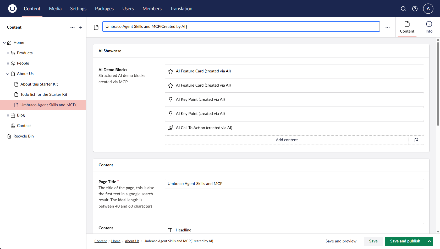This screenshot has width=440, height=249.
Task: Click the Save button
Action: pyautogui.click(x=373, y=241)
